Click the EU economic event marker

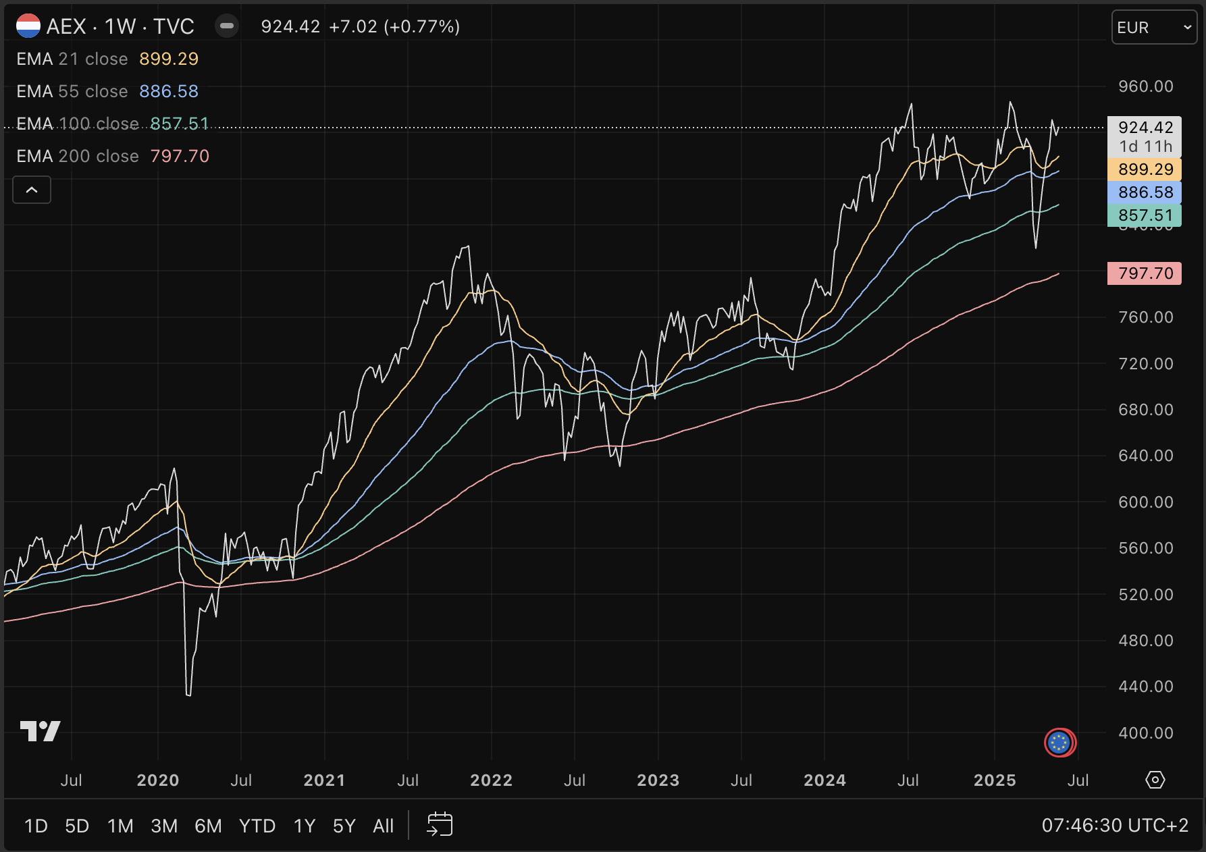click(x=1059, y=743)
